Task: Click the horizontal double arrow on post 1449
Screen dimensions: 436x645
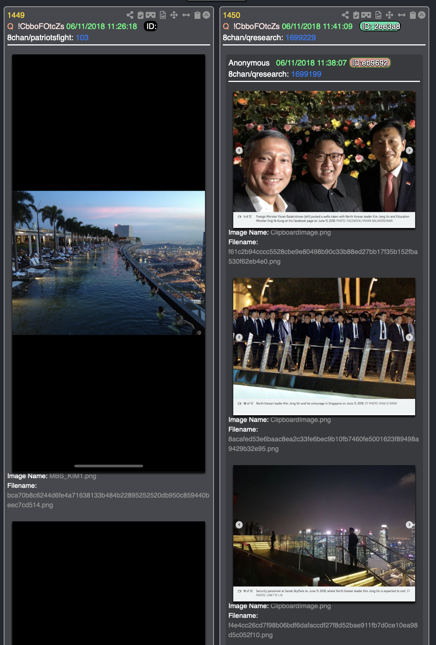Action: (186, 15)
